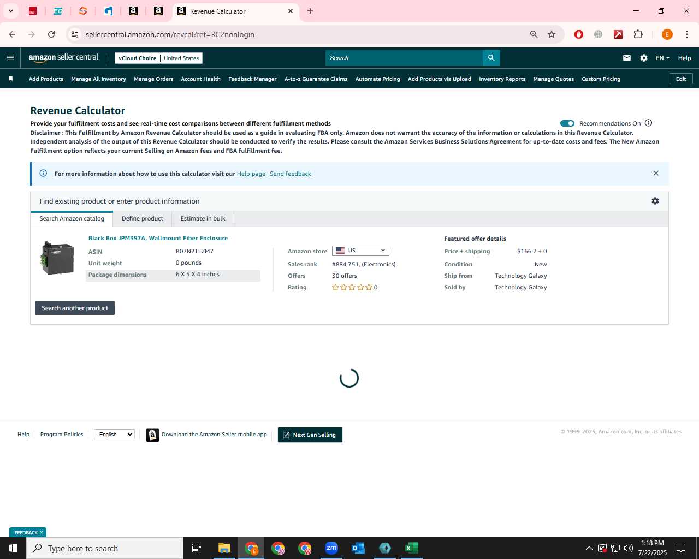Reload the page
Screen dimensions: 699x559
[x=51, y=34]
